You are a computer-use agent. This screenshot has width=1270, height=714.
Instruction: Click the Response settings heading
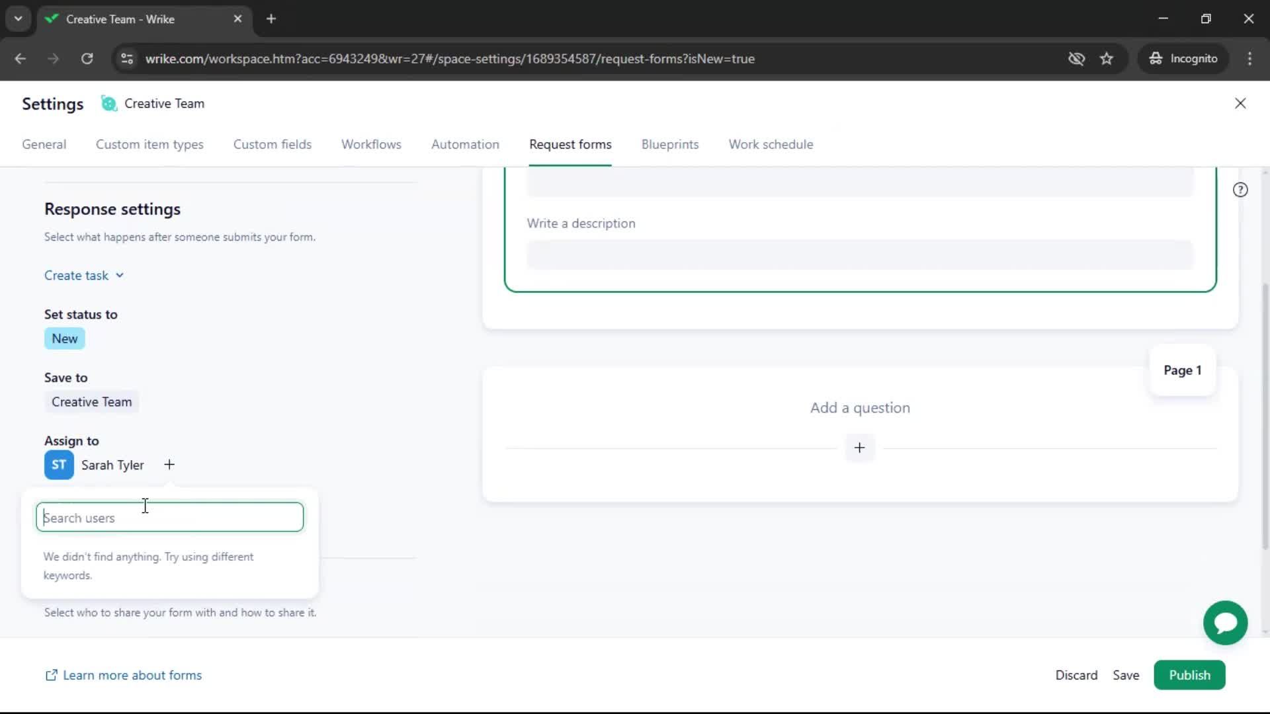tap(112, 209)
